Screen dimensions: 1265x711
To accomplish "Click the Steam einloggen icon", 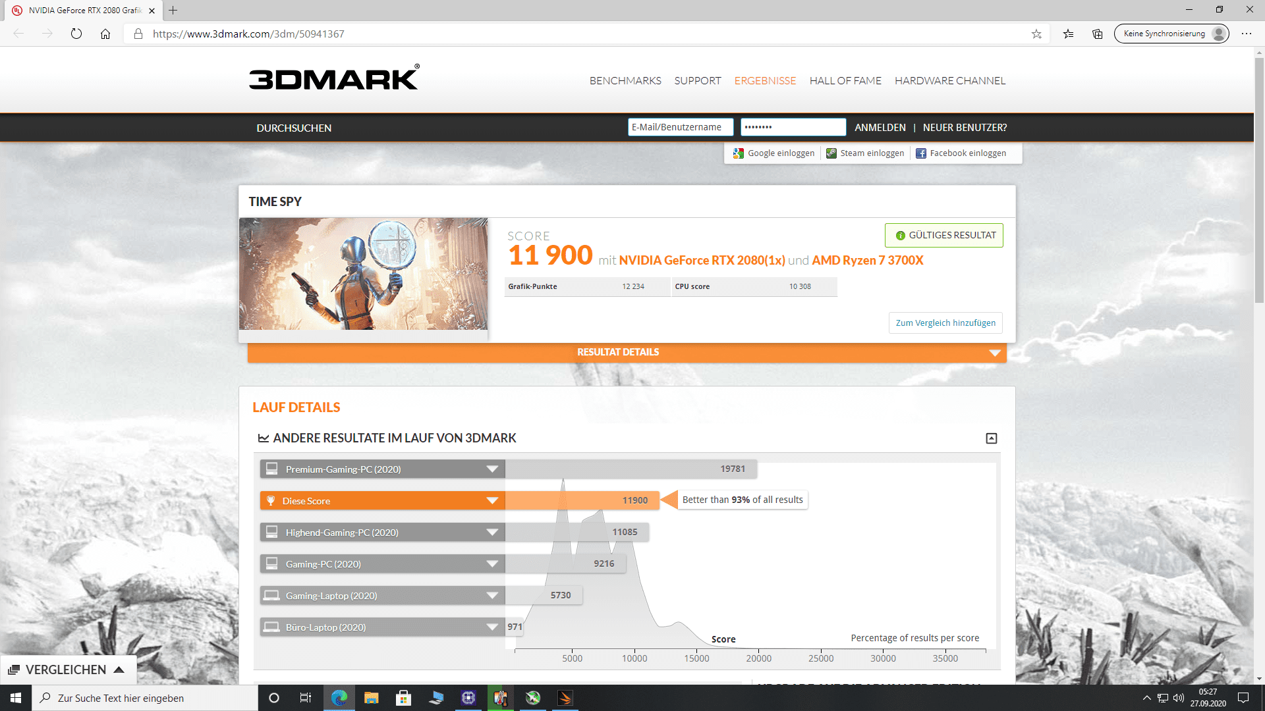I will (831, 153).
